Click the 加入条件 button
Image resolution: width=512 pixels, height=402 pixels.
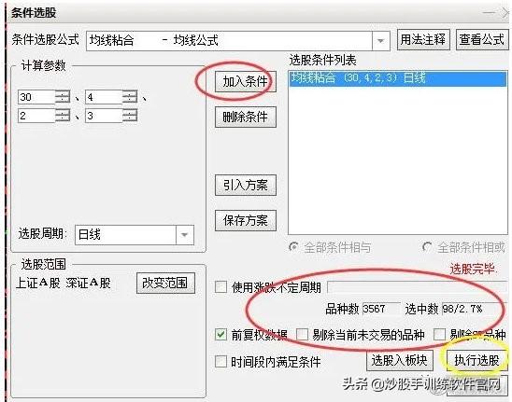coord(245,82)
